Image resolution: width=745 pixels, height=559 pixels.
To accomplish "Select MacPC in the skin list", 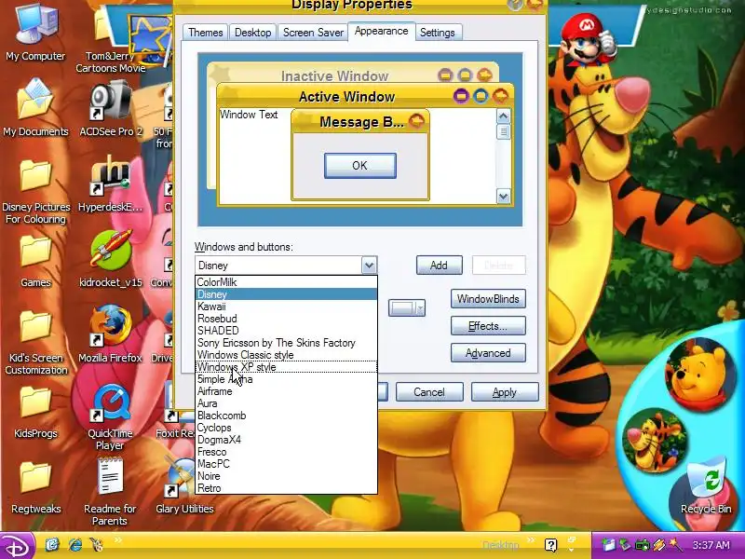I will (286, 464).
